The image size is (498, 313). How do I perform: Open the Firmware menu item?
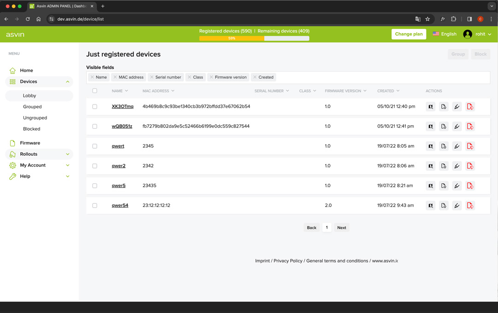point(30,143)
